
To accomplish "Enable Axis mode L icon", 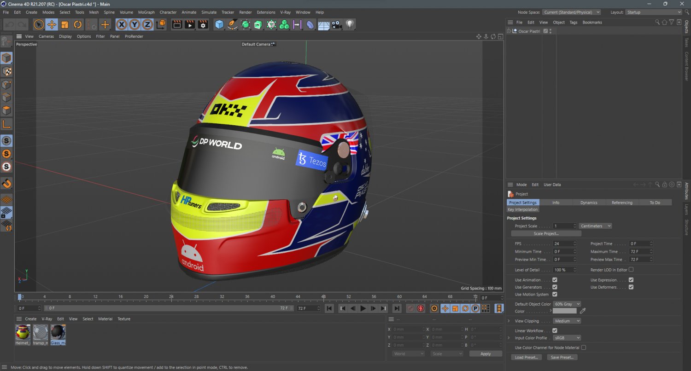I will point(6,124).
